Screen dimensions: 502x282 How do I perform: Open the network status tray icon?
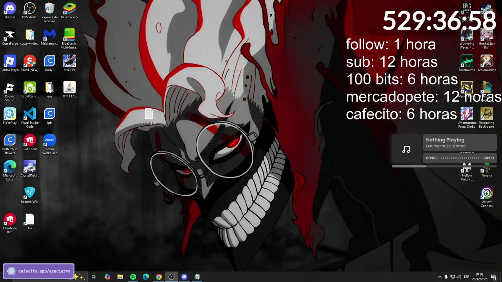coord(452,277)
